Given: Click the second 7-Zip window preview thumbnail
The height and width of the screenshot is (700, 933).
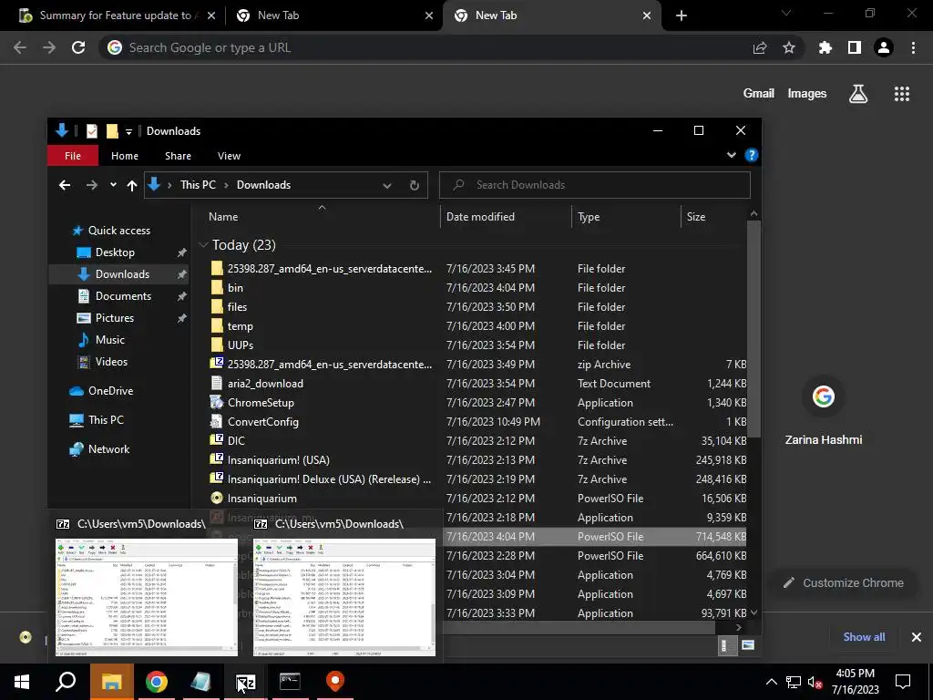Looking at the screenshot, I should (344, 597).
